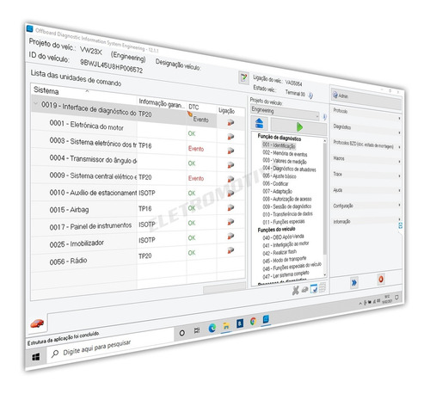The image size is (430, 394).
Task: Open the Engineering project dropdown
Action: (x=285, y=112)
